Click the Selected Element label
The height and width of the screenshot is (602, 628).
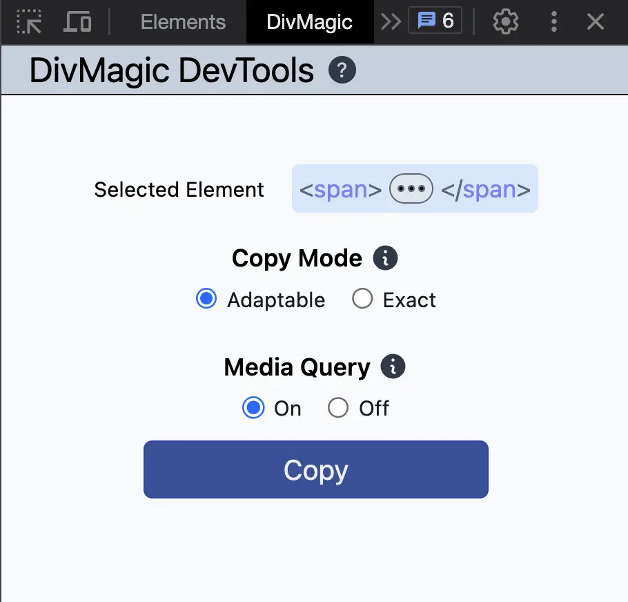(179, 189)
